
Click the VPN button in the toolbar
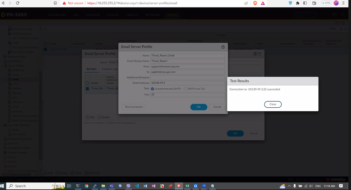coord(326,3)
